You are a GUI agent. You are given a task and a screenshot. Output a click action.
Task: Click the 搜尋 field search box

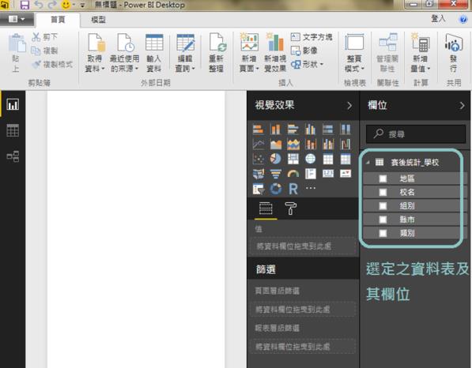pyautogui.click(x=416, y=134)
